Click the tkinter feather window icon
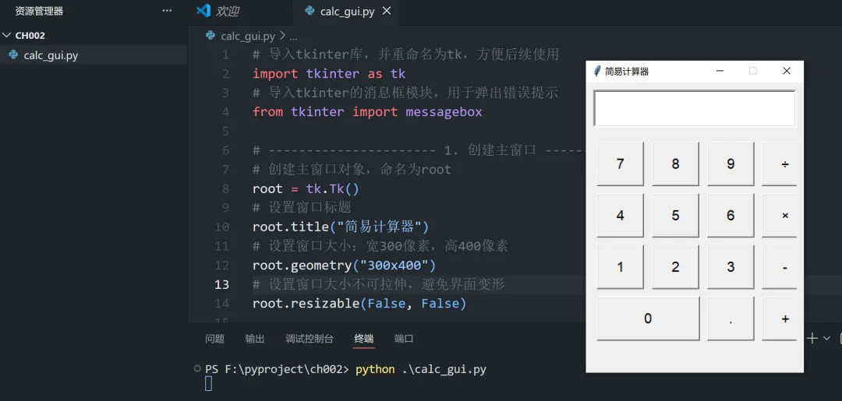This screenshot has width=842, height=401. 596,71
